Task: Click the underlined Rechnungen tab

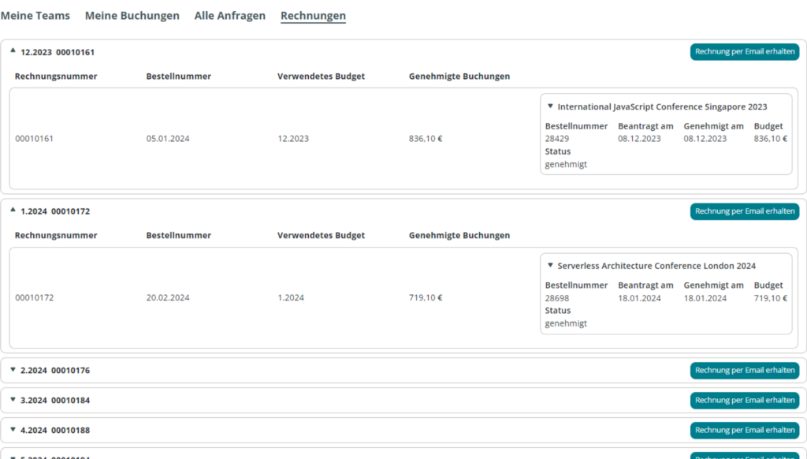Action: 313,15
